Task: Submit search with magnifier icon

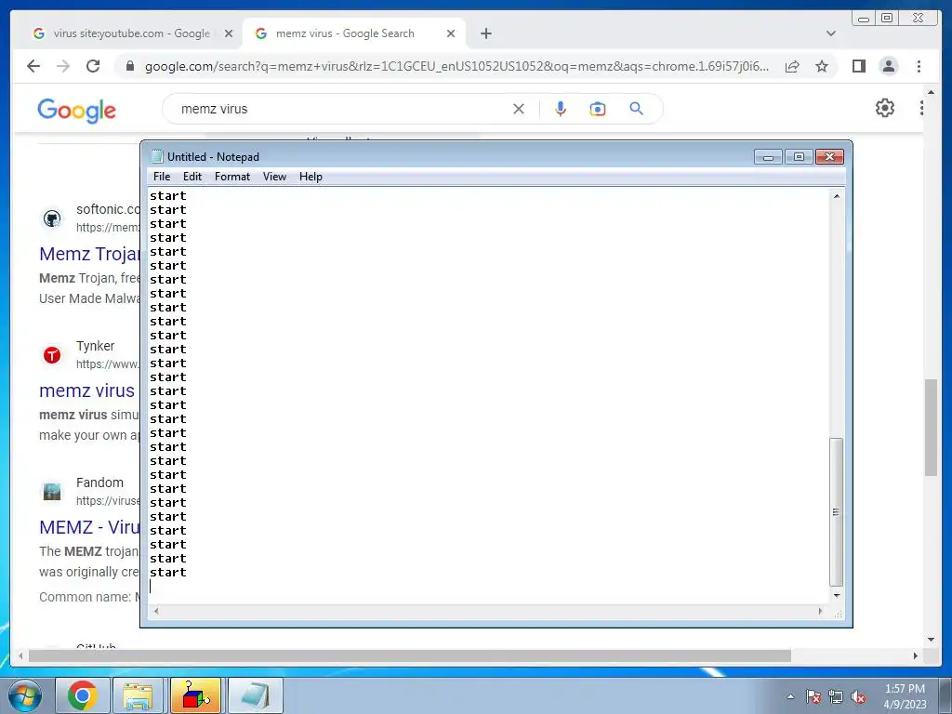Action: [x=636, y=109]
